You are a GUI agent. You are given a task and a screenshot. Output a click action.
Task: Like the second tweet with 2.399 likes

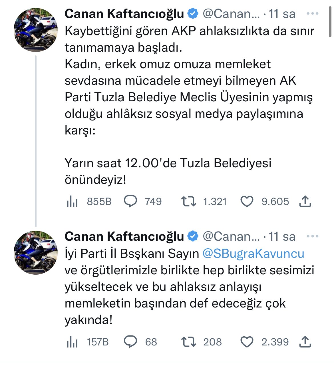[x=247, y=342]
